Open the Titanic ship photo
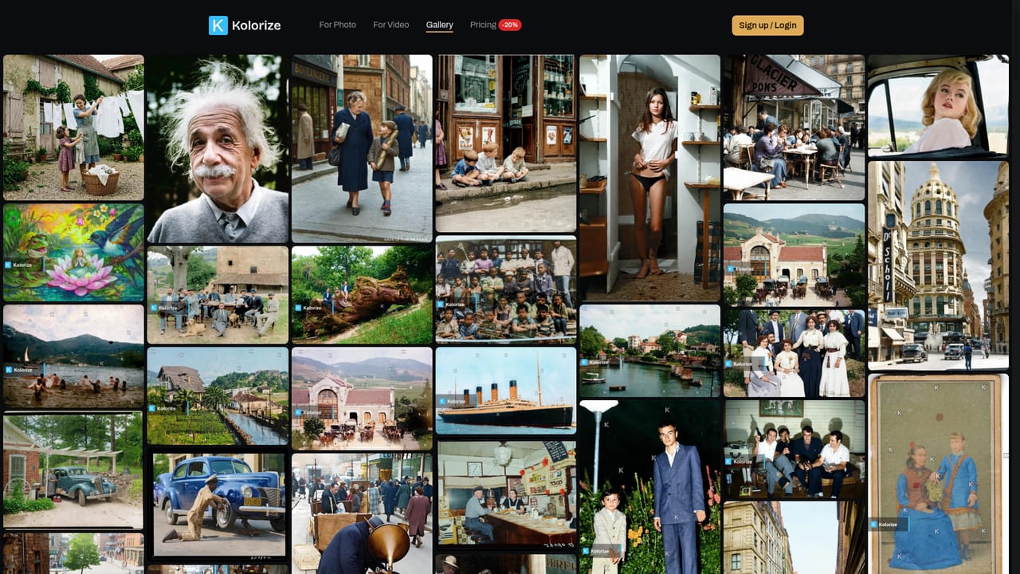 pyautogui.click(x=506, y=391)
